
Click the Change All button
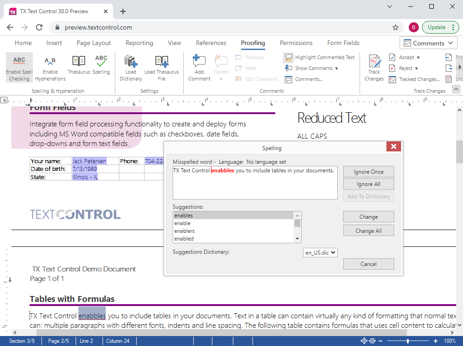tap(369, 231)
